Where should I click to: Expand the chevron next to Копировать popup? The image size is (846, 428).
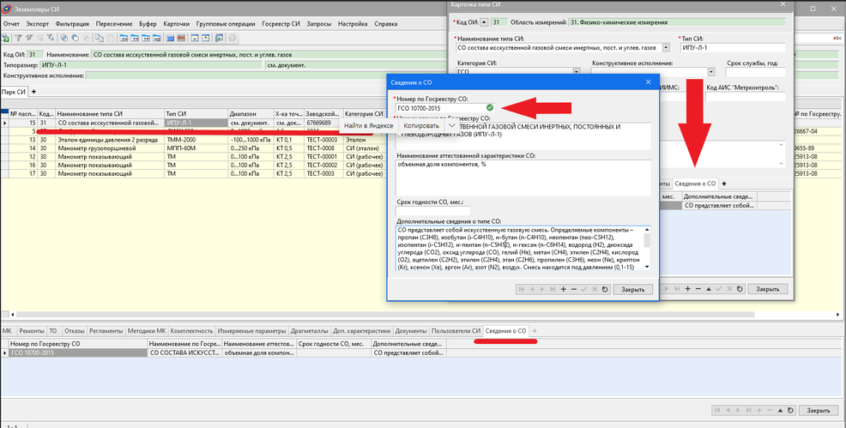[452, 125]
